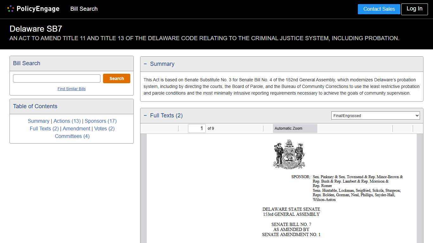
Task: Open the Committees (4) link
Action: coord(72,136)
